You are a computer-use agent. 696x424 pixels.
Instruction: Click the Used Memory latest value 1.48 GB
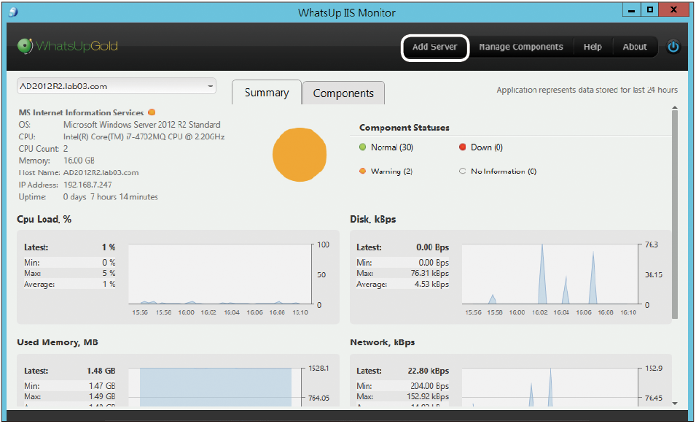click(101, 371)
